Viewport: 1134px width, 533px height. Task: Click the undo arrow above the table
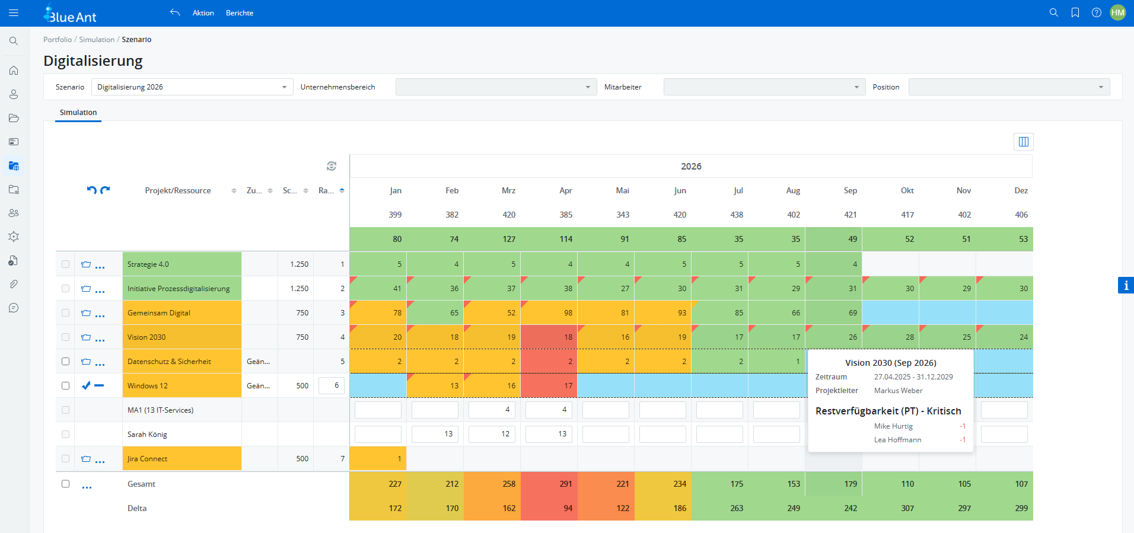(91, 190)
